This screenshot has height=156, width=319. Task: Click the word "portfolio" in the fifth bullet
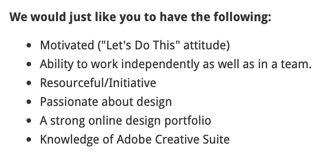point(188,121)
